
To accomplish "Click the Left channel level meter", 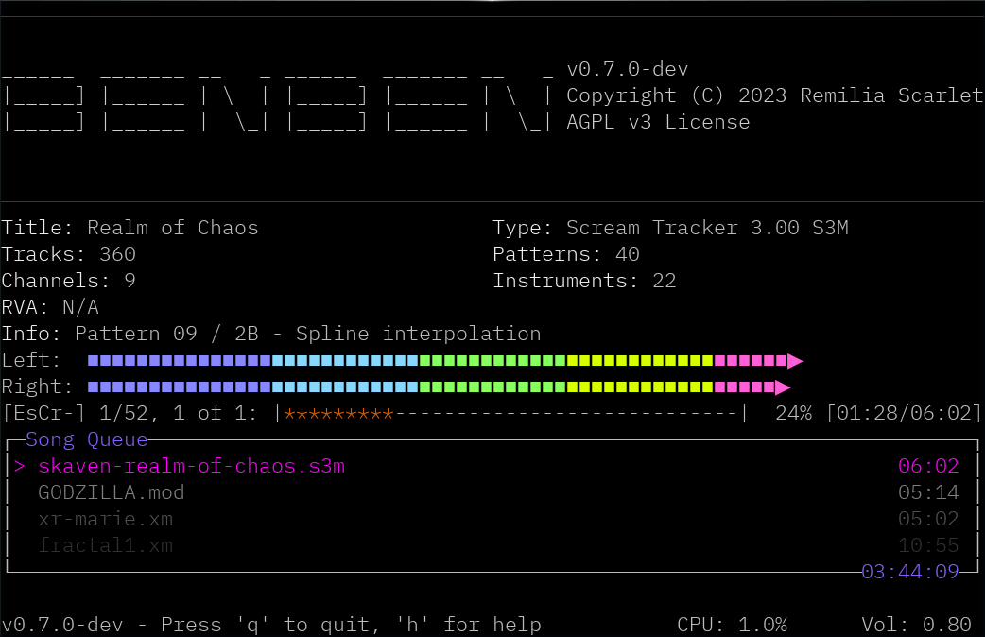I will [x=440, y=361].
